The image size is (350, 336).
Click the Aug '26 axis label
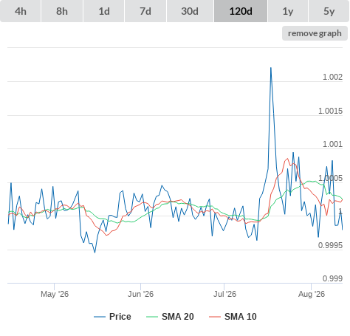[312, 294]
